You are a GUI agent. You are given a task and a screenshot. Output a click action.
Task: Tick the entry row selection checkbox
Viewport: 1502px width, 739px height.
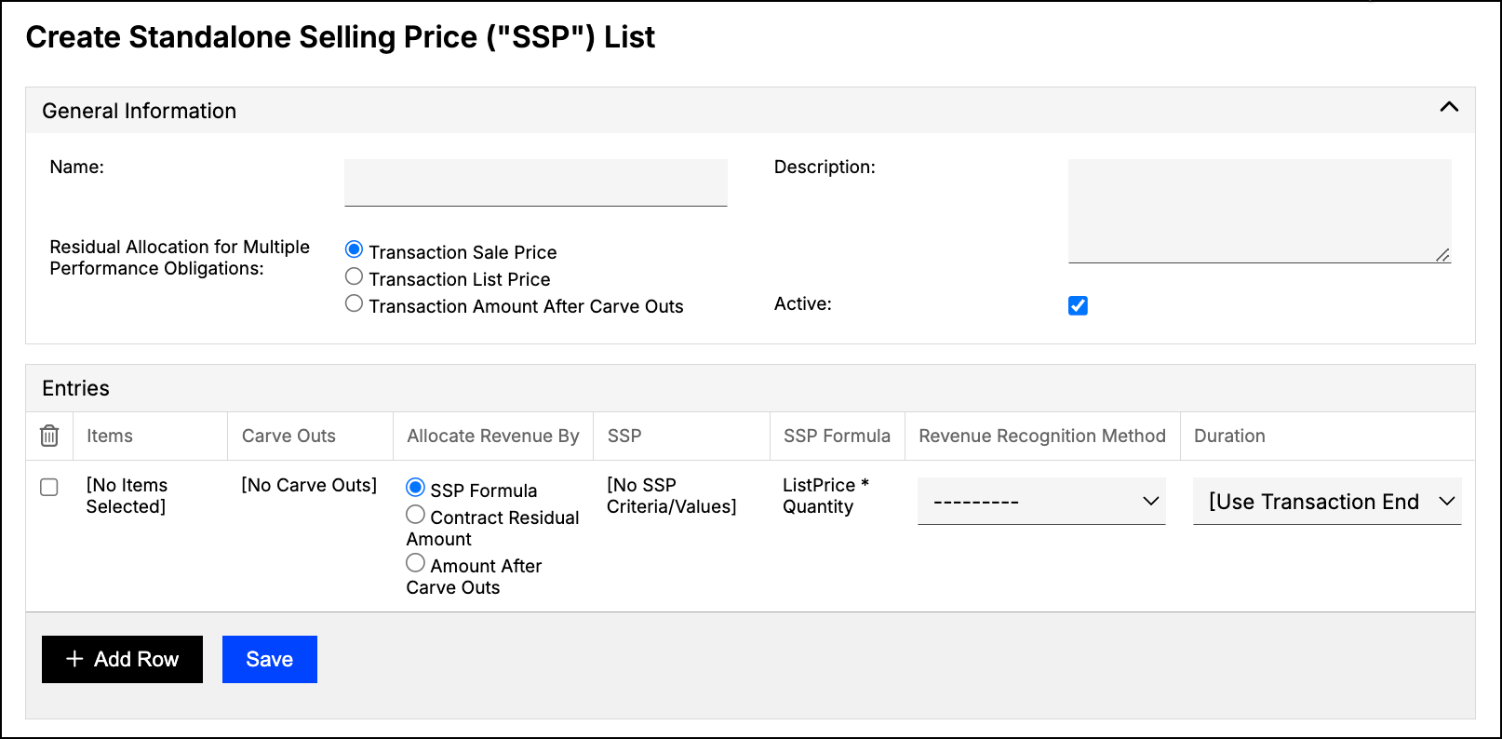[x=49, y=487]
